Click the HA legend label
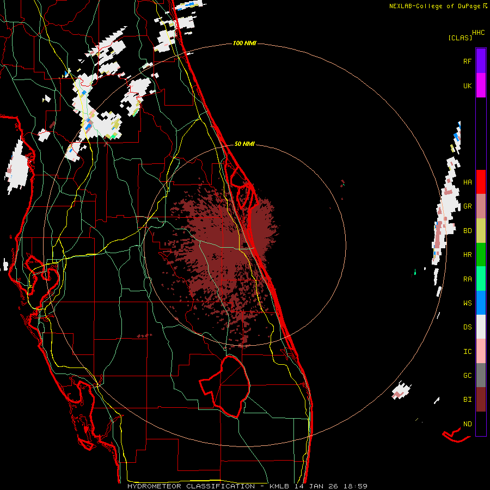This screenshot has width=490, height=490. click(x=467, y=182)
